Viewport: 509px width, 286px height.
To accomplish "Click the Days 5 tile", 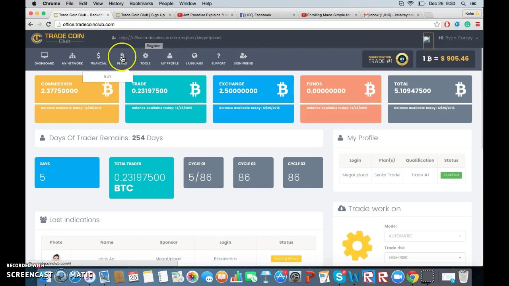I will 67,173.
